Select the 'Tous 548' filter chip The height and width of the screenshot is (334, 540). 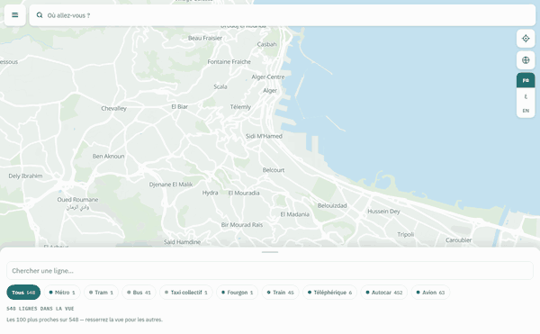[23, 293]
